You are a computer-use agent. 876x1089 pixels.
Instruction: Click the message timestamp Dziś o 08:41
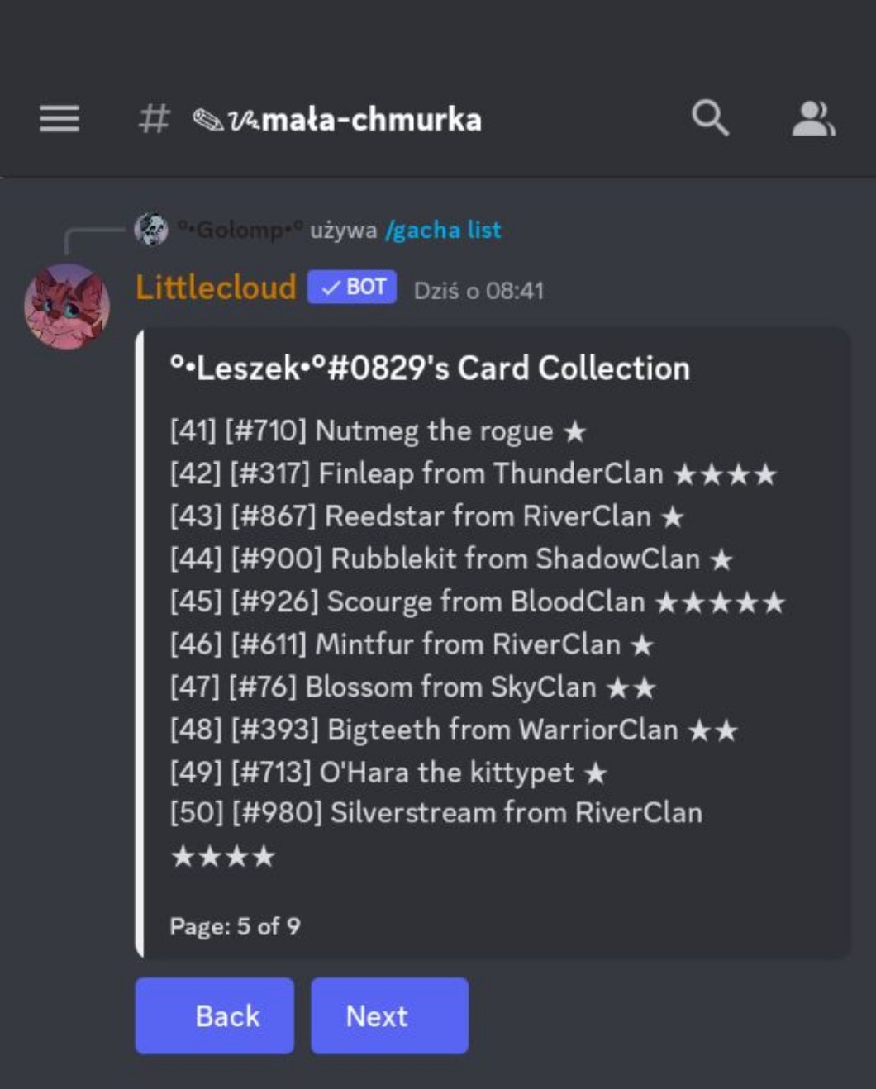[x=478, y=291]
